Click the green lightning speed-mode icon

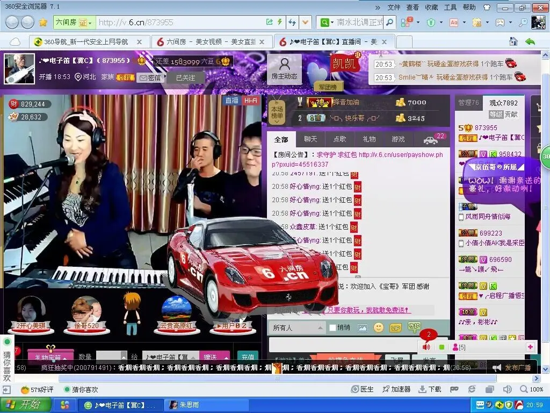click(279, 22)
